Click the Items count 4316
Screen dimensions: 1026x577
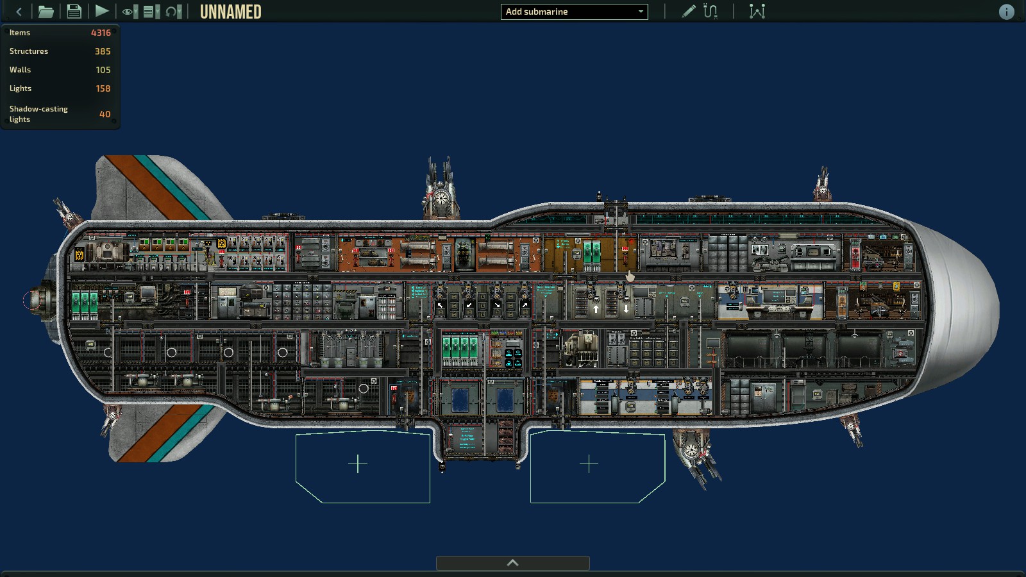[x=101, y=33]
